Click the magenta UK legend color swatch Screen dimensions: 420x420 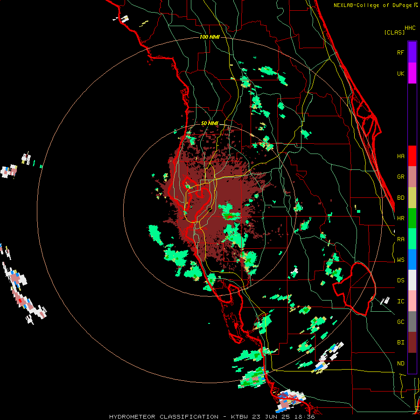coord(412,73)
